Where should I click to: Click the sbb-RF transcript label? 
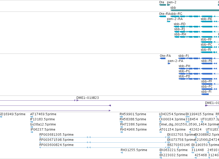coord(206,39)
